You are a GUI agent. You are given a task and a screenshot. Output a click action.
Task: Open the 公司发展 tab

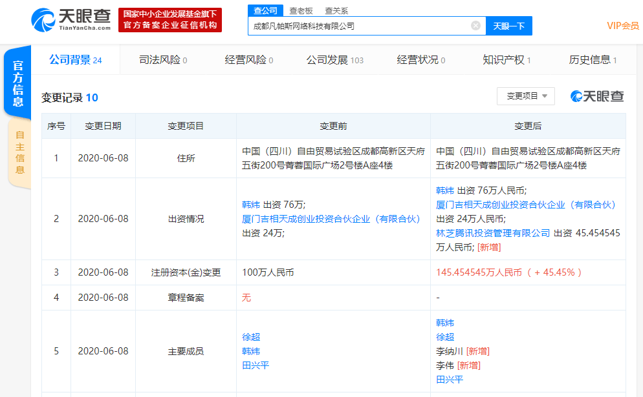(334, 60)
